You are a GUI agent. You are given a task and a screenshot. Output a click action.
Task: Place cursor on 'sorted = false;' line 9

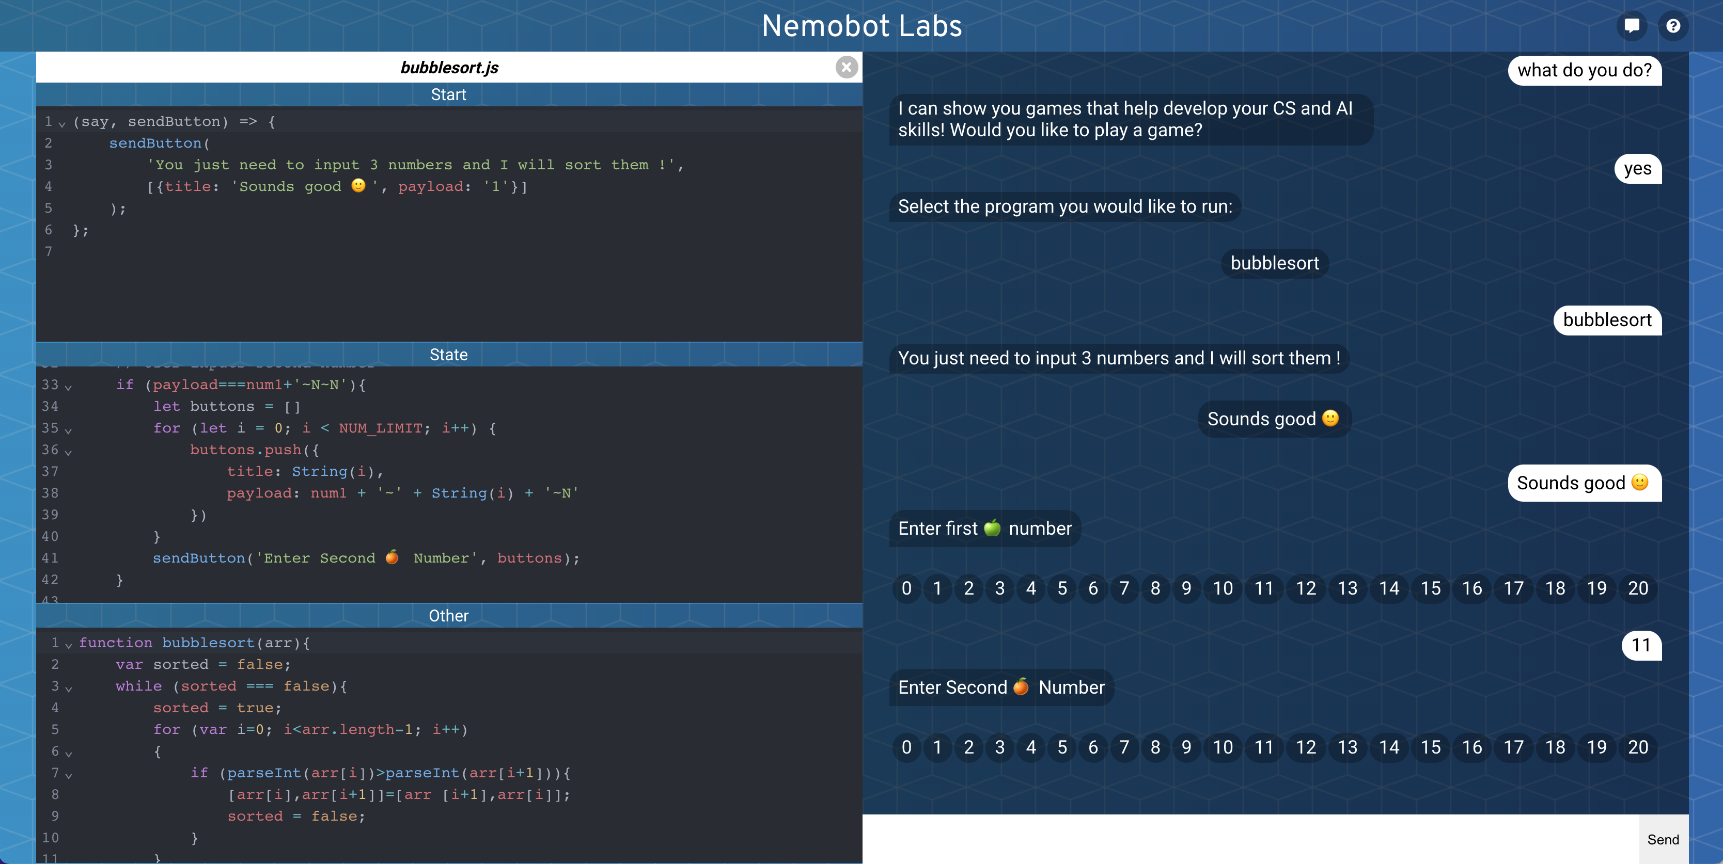[x=296, y=817]
